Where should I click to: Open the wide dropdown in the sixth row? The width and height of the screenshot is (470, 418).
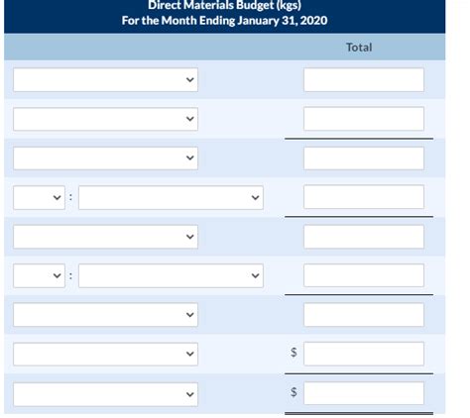(171, 275)
